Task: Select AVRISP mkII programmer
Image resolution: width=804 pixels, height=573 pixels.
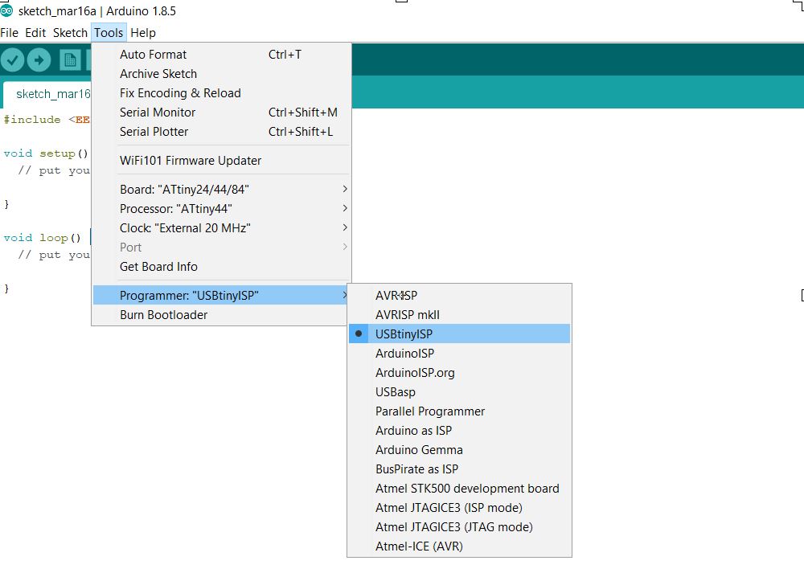Action: tap(459, 315)
